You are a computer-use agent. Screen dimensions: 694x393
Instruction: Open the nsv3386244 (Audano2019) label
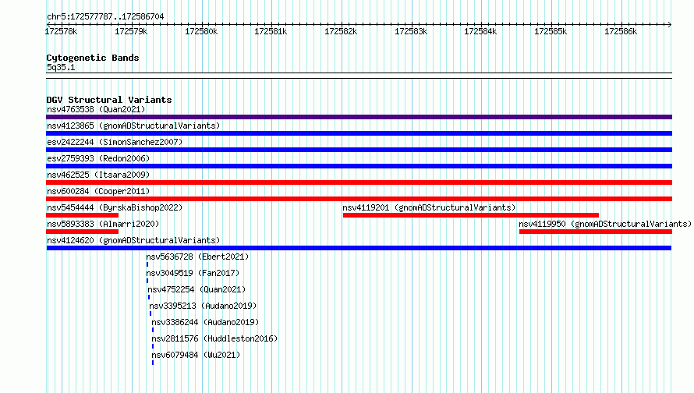pos(205,322)
